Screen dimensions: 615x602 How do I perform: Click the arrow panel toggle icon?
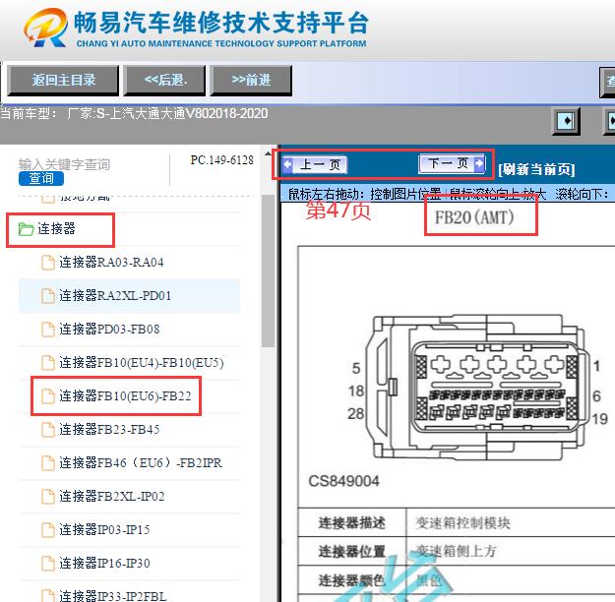pos(566,121)
